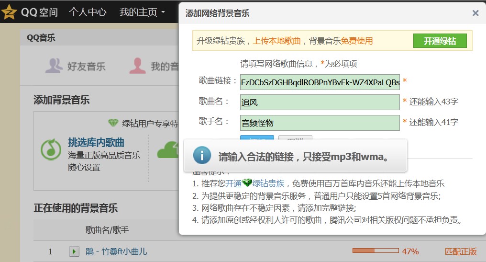Screen dimensions: 486x262
Task: Open the 个人中心 menu item
Action: click(x=88, y=12)
